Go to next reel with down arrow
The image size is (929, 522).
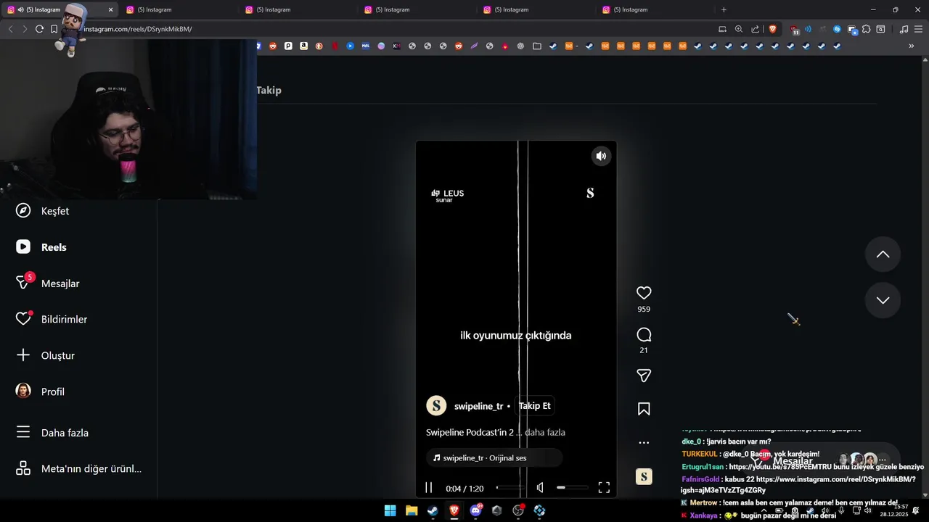pyautogui.click(x=883, y=300)
